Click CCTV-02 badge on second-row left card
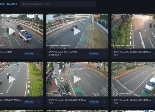This screenshot has height=112, width=155. [x=29, y=102]
